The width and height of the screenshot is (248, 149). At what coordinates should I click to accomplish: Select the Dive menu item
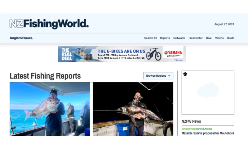tap(209, 38)
